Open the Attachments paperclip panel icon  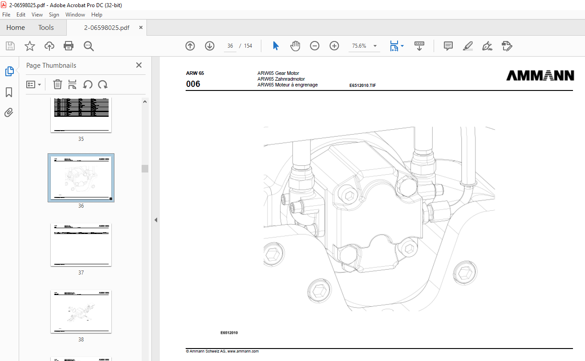9,112
